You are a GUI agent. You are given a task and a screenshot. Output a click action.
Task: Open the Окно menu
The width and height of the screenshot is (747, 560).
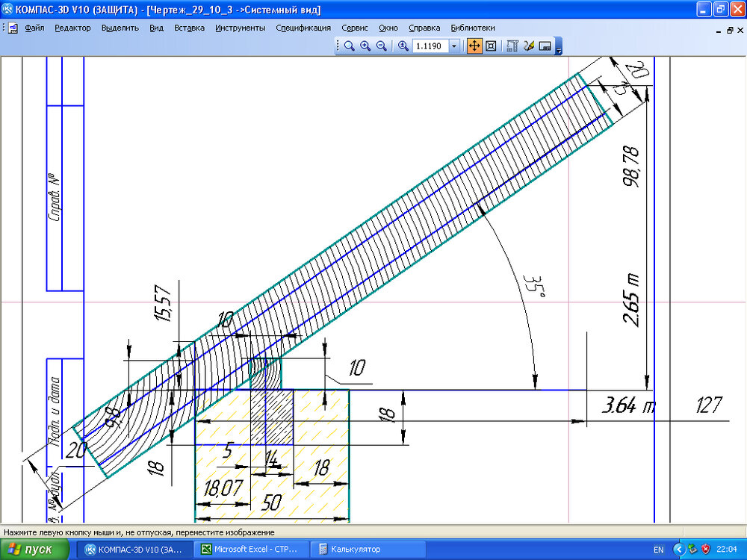[x=388, y=28]
